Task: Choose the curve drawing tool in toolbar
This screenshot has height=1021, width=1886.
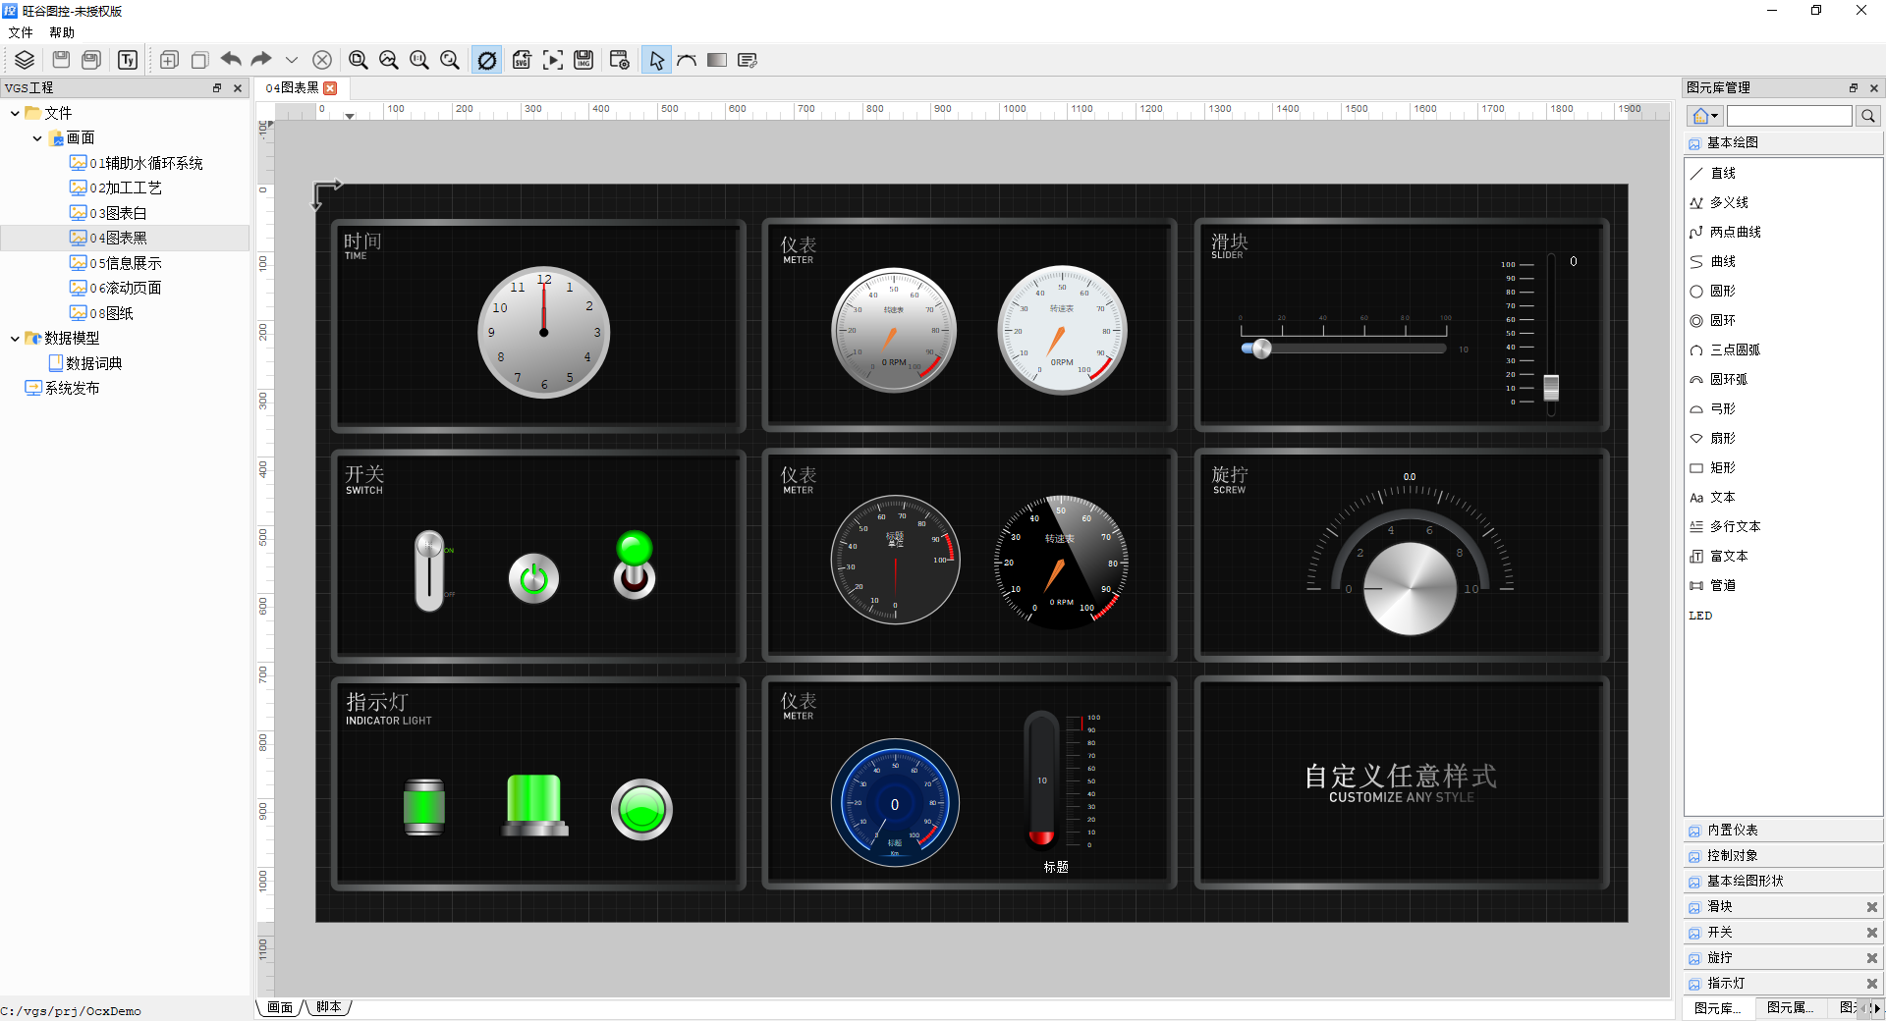Action: point(687,60)
